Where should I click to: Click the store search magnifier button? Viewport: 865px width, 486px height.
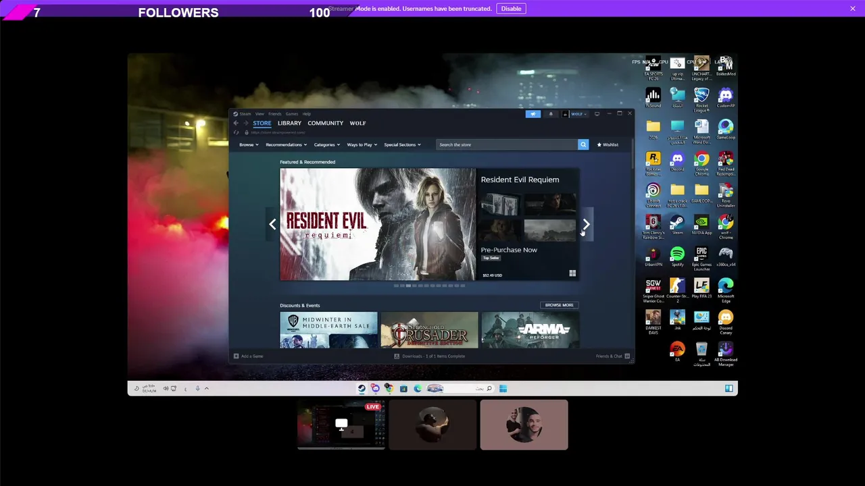pos(583,144)
